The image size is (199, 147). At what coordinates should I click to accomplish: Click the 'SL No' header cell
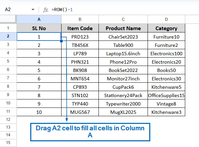[39, 28]
